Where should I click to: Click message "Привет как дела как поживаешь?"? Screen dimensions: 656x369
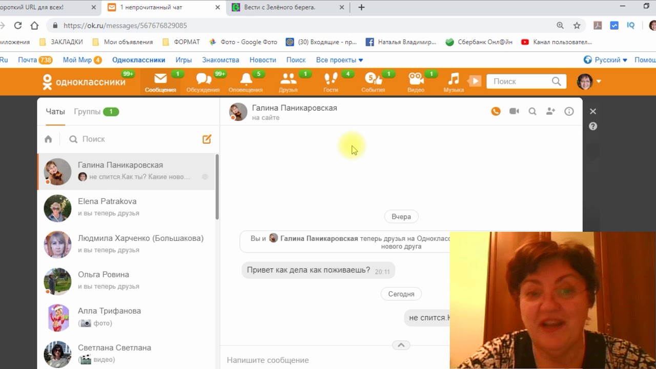[318, 270]
